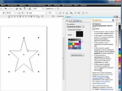Image resolution: width=122 pixels, height=91 pixels.
Task: Open the Текст menu
Action: pos(50,5)
